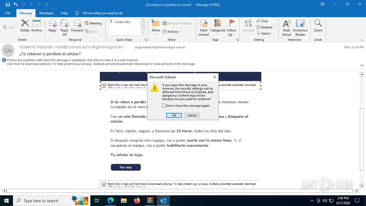Open the Select dropdown
366x206 pixels.
[264, 34]
